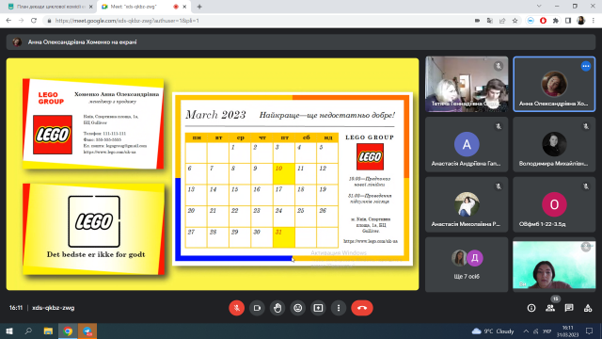Open more options three-dot menu in controls

[x=339, y=308]
